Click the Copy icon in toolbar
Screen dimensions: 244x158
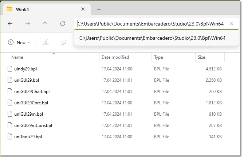(x=63, y=42)
